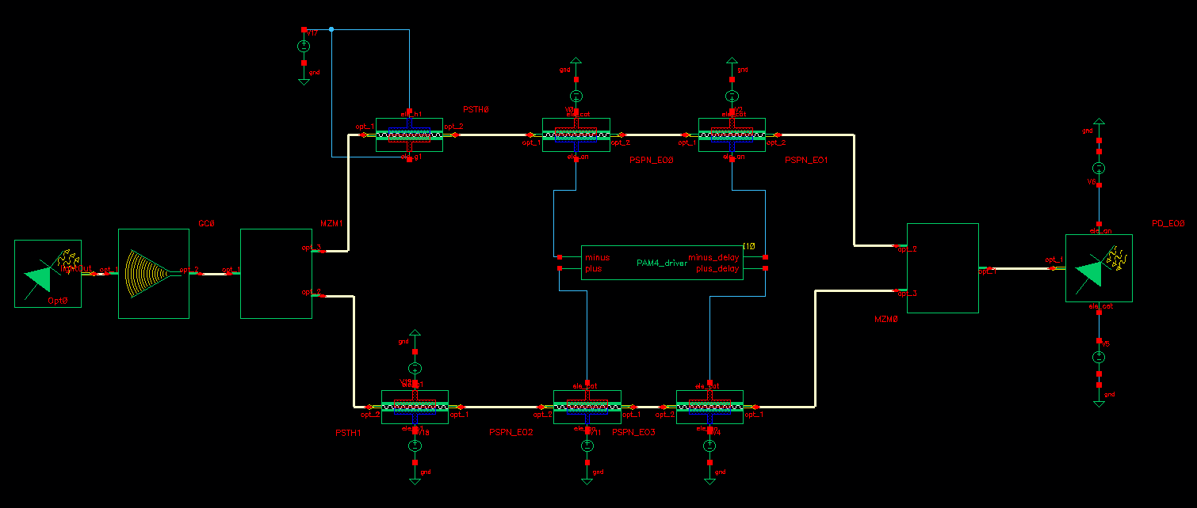Image resolution: width=1197 pixels, height=508 pixels.
Task: Select the phase shifter labeled PSPN_EO1
Action: click(732, 135)
